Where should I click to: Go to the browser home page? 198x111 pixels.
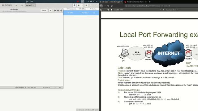click(x=112, y=6)
